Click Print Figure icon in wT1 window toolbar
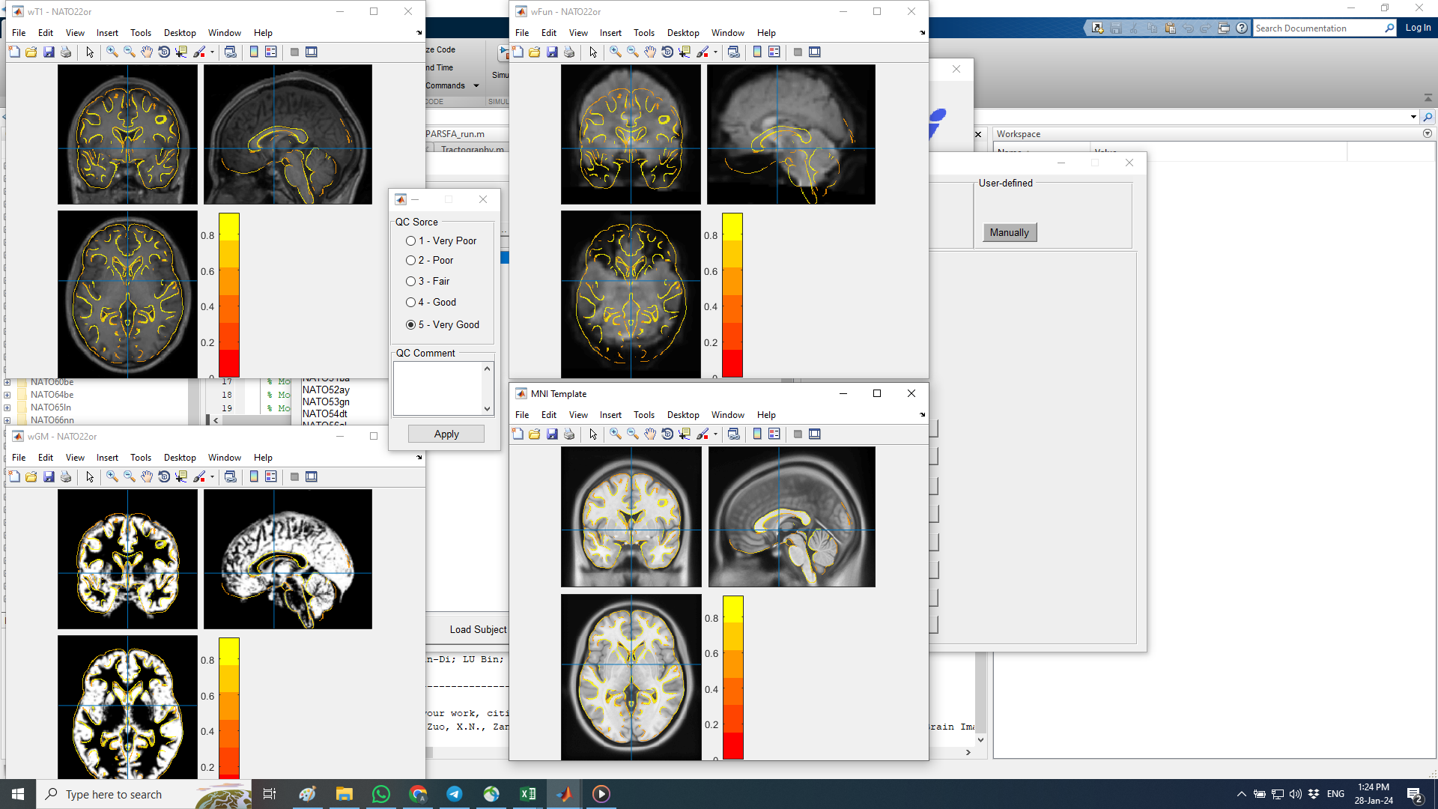Image resolution: width=1438 pixels, height=809 pixels. pyautogui.click(x=66, y=52)
